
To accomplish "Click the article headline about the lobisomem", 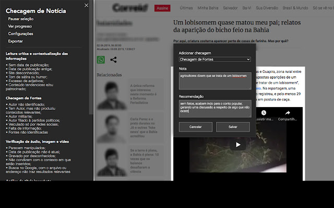I will tap(237, 26).
